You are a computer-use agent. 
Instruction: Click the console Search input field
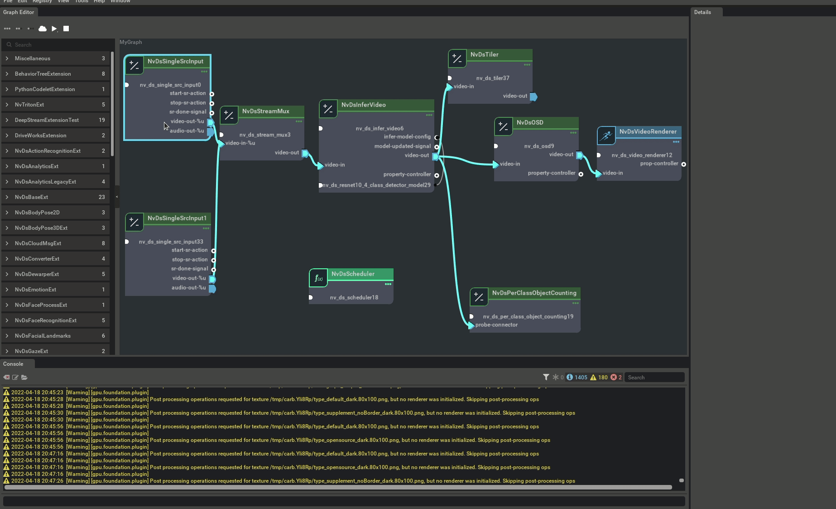[654, 377]
